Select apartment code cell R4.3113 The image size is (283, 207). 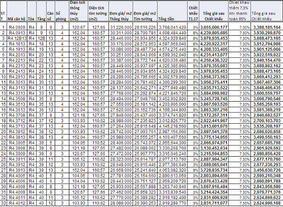(17, 88)
